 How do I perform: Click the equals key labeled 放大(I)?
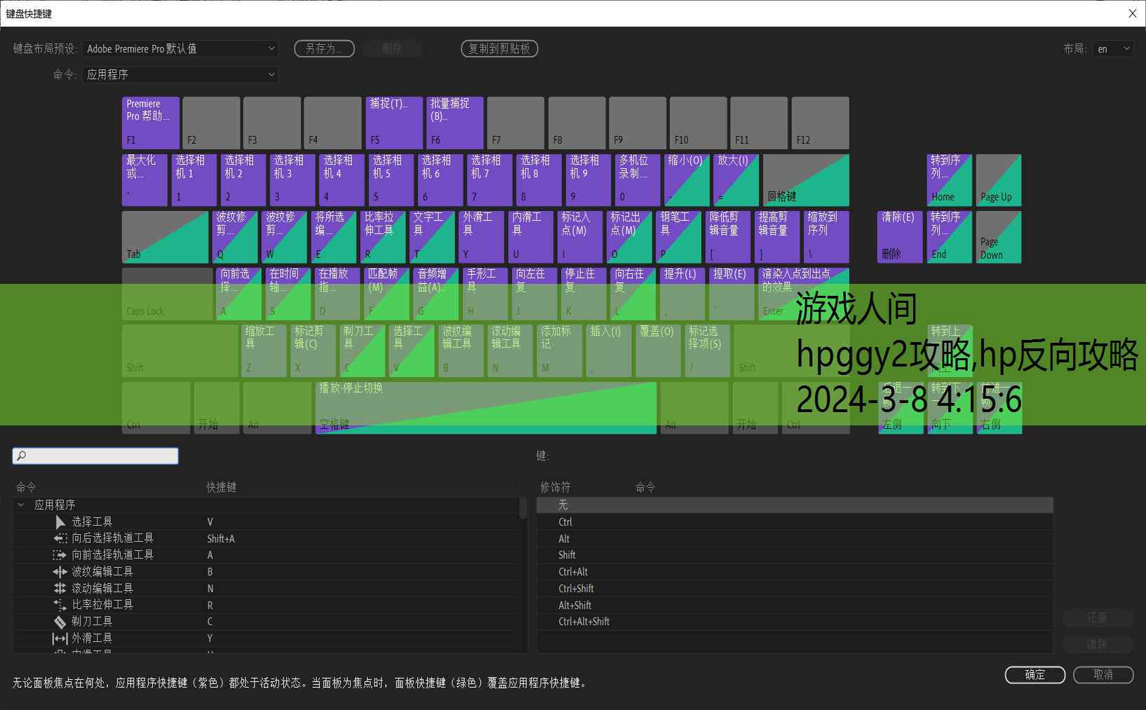(x=736, y=180)
